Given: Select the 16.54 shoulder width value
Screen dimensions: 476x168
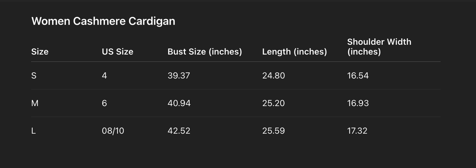Looking at the screenshot, I should click(358, 76).
